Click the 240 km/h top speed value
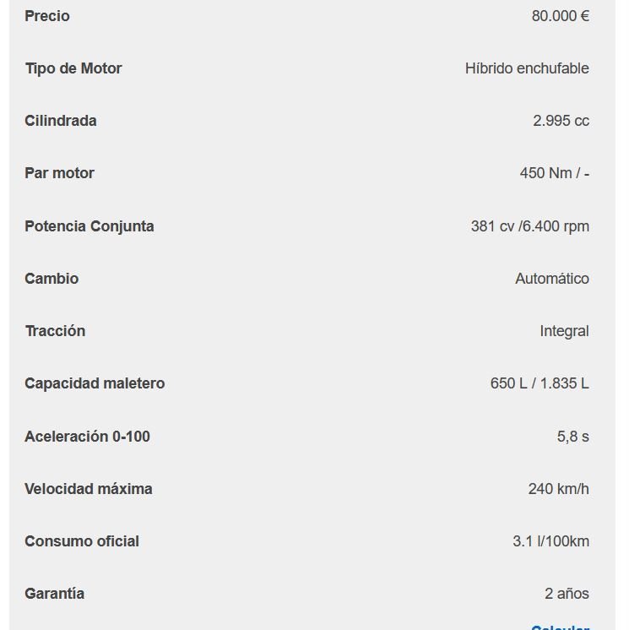 (x=559, y=489)
